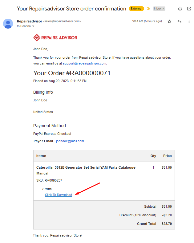Click sender name Repairsadvisor
The height and width of the screenshot is (243, 194).
point(30,21)
